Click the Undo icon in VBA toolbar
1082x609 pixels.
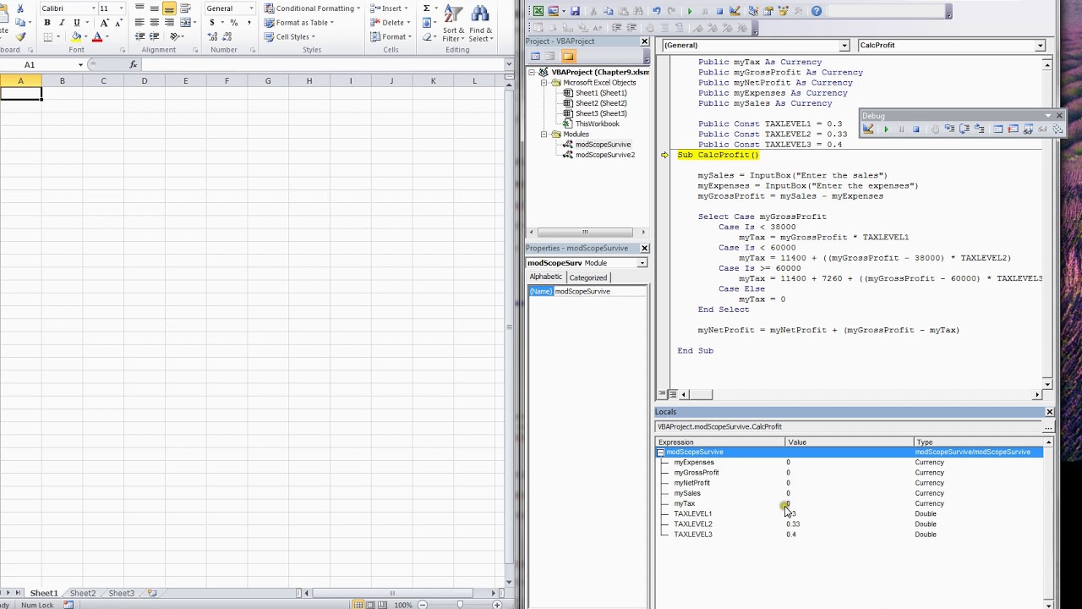tap(657, 11)
